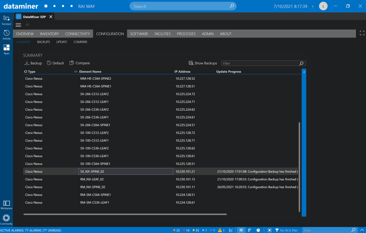Open the alarm trend graph icon
The width and height of the screenshot is (366, 233).
(x=231, y=230)
